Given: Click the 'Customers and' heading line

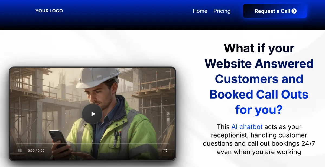Looking at the screenshot, I should (x=259, y=79).
